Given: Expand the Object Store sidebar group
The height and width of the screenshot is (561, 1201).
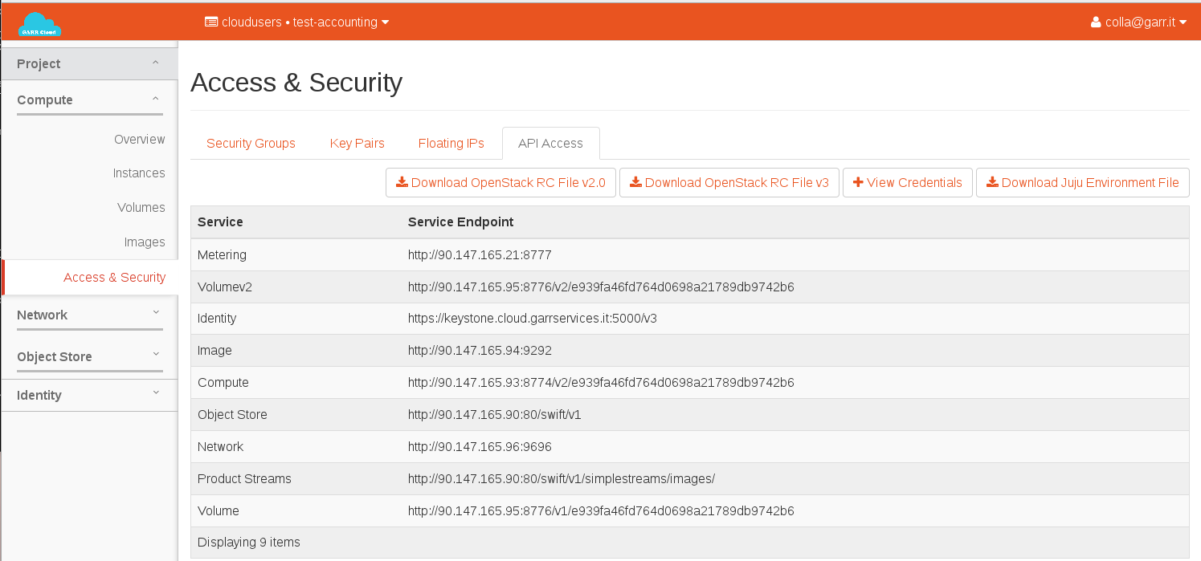Looking at the screenshot, I should [x=89, y=357].
